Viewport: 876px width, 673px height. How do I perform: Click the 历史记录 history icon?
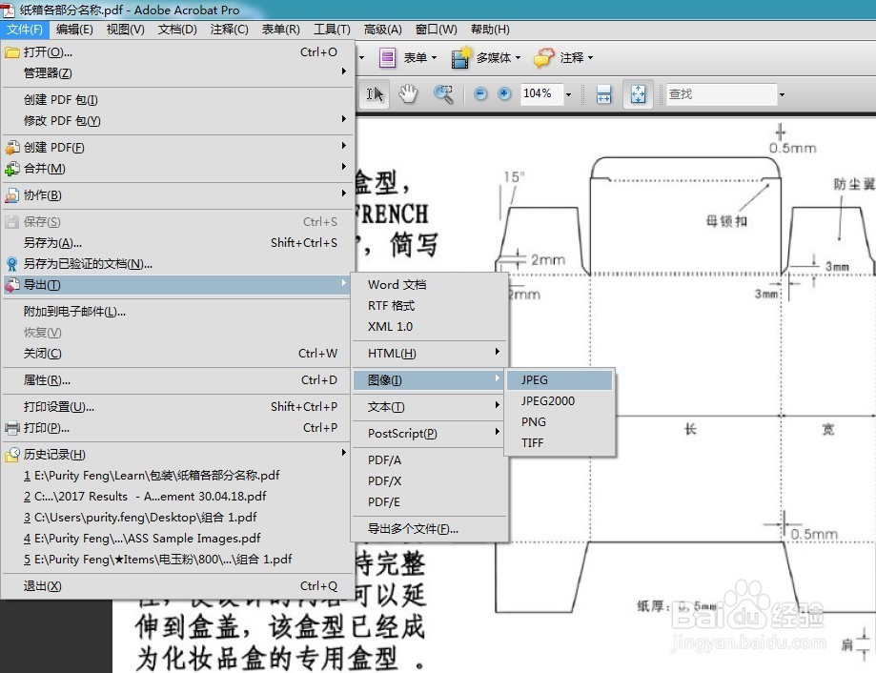pos(12,455)
